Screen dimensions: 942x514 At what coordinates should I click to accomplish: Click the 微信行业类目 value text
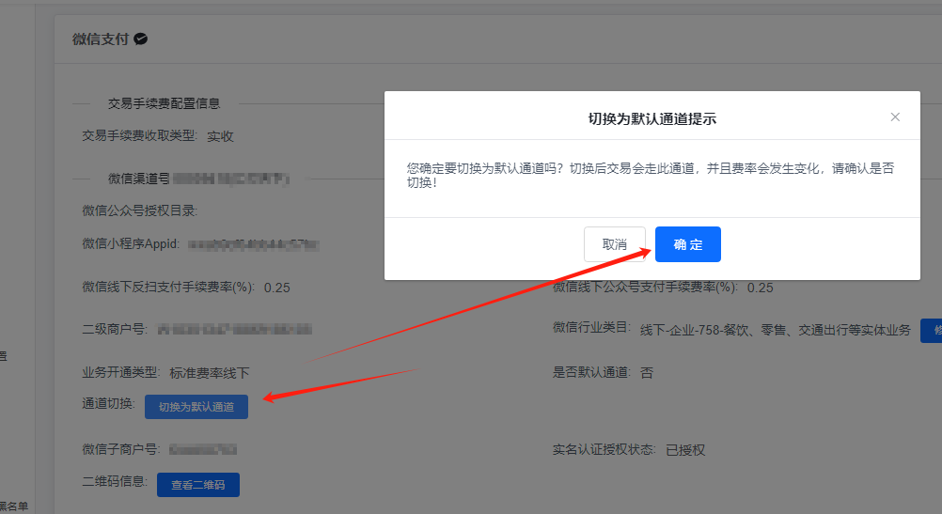775,330
